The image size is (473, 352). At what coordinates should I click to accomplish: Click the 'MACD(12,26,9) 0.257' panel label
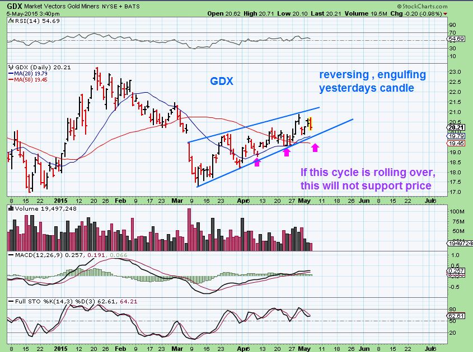(x=50, y=255)
